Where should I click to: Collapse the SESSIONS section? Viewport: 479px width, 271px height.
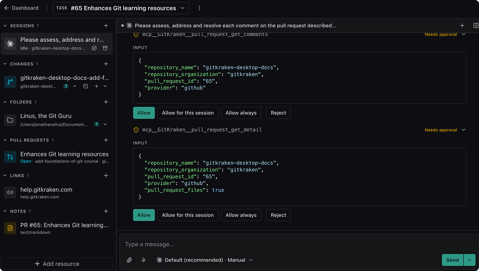5,26
